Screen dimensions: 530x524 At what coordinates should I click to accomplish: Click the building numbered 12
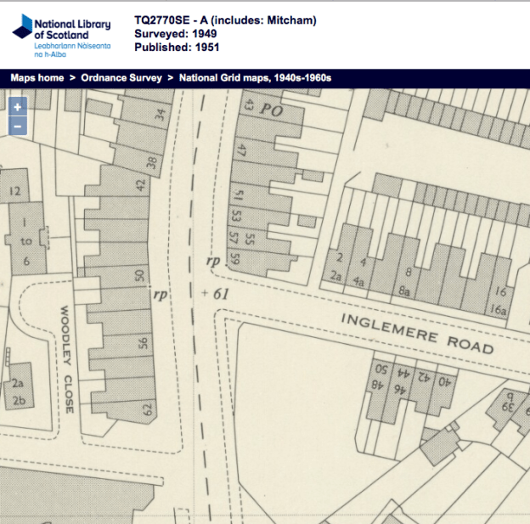(x=14, y=192)
